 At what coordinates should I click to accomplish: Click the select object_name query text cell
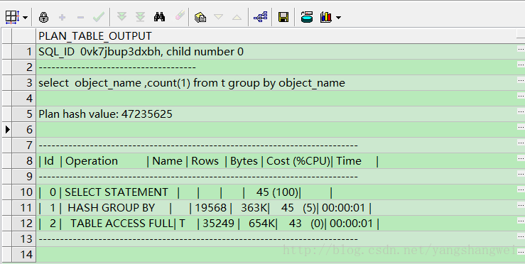pos(276,82)
